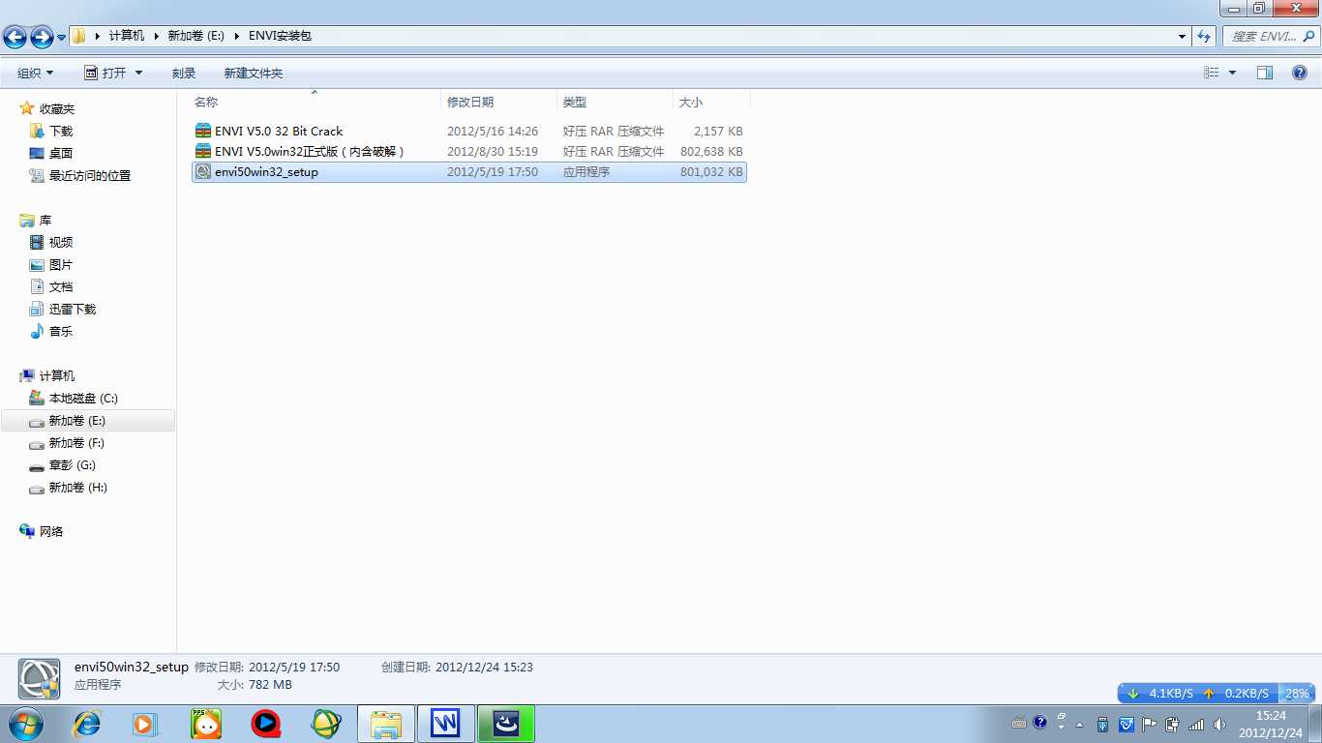Expand the 打开 dropdown arrow
1322x743 pixels.
point(138,74)
